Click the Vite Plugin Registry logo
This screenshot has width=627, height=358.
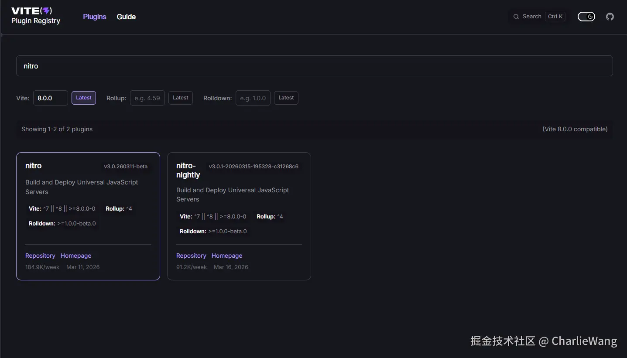[36, 16]
